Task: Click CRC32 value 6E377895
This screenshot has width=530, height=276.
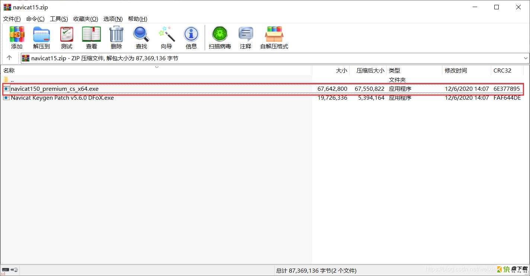Action: pyautogui.click(x=507, y=89)
